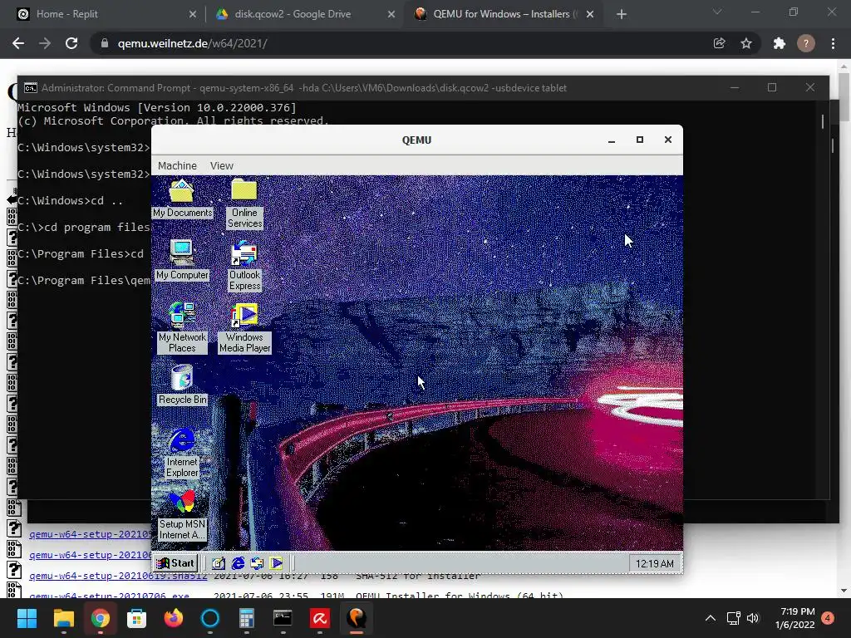Share this page from address bar
The width and height of the screenshot is (851, 638).
click(x=719, y=43)
